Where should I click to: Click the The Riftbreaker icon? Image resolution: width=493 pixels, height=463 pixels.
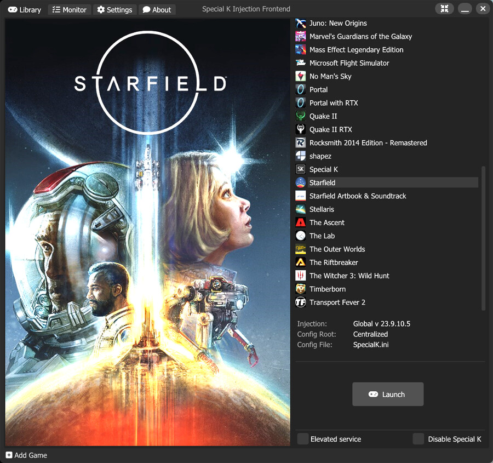click(301, 262)
